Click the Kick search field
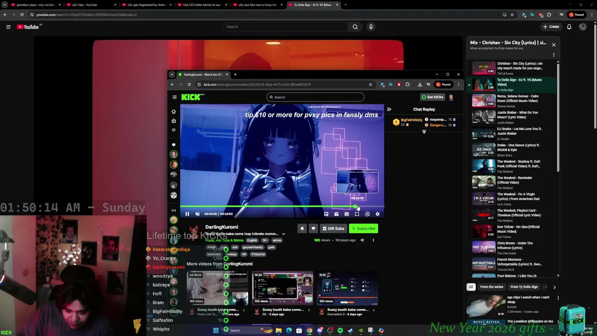This screenshot has width=597, height=336. [315, 97]
